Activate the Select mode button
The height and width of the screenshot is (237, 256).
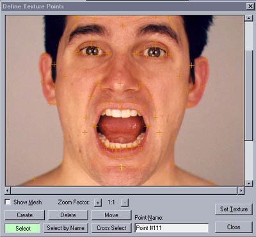[x=22, y=228]
